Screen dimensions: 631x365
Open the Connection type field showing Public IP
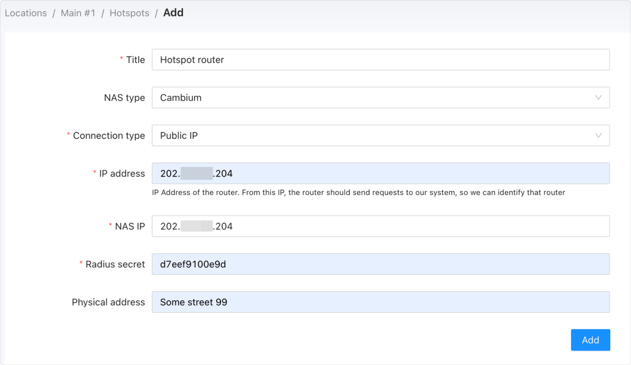(370, 135)
